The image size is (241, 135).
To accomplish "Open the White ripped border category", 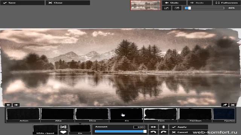I will (45, 130).
